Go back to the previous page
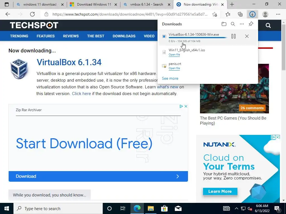This screenshot has height=214, width=286. [x=8, y=14]
